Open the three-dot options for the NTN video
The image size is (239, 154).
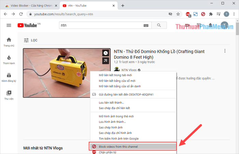tap(225, 51)
